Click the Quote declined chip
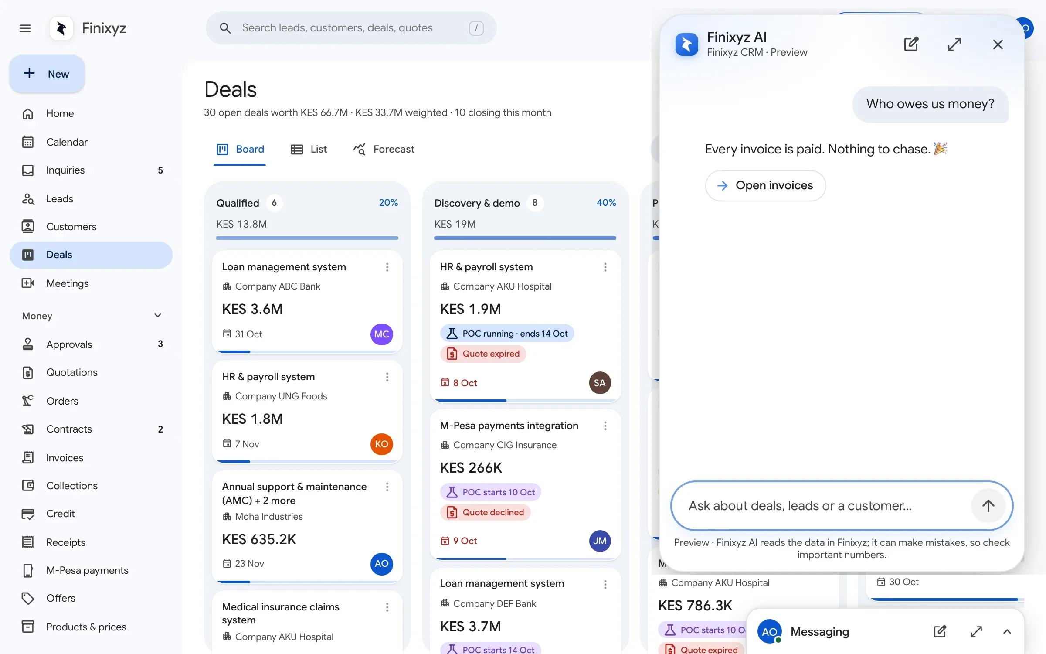Screen dimensions: 1046x654 click(x=485, y=512)
